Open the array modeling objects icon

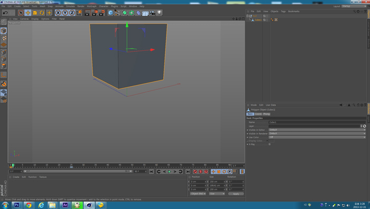[x=132, y=13]
